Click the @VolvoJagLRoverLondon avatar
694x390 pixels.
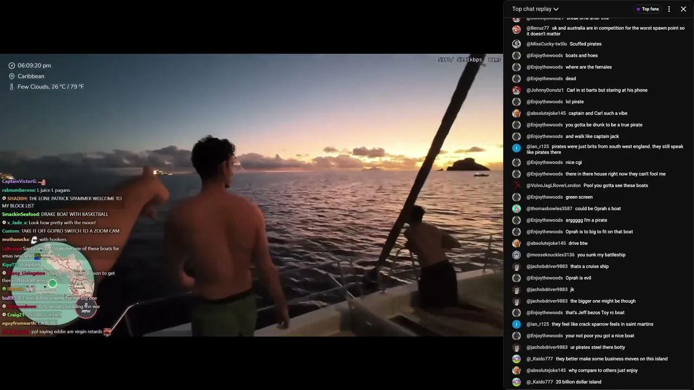pyautogui.click(x=517, y=185)
